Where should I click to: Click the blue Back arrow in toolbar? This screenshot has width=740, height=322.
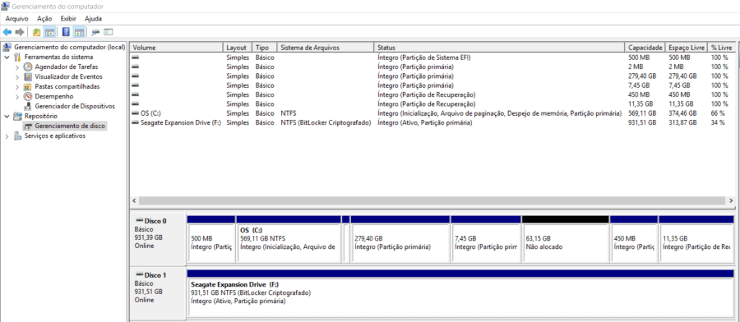point(7,32)
